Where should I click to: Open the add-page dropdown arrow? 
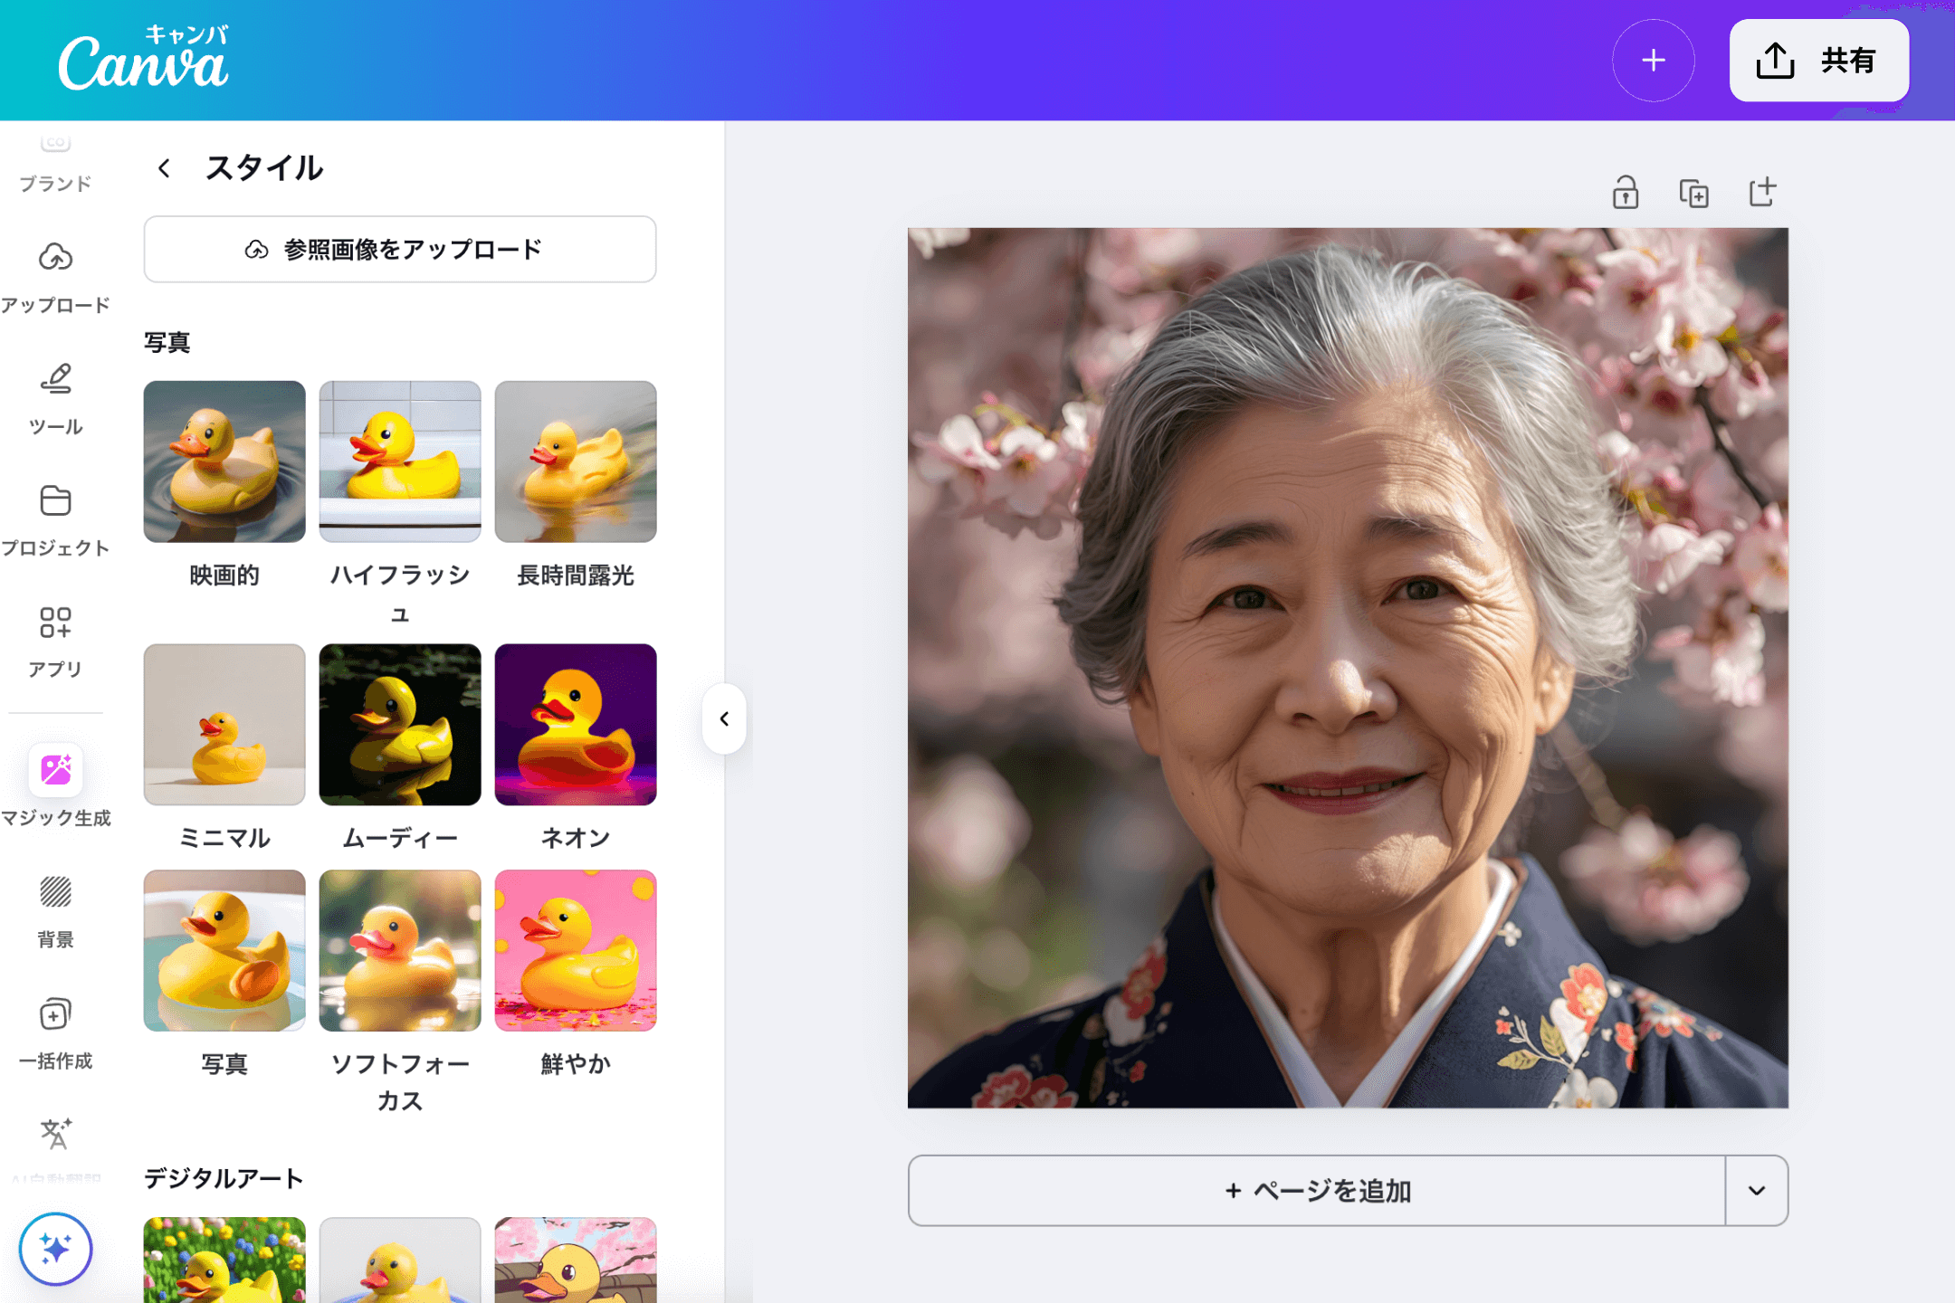coord(1757,1191)
